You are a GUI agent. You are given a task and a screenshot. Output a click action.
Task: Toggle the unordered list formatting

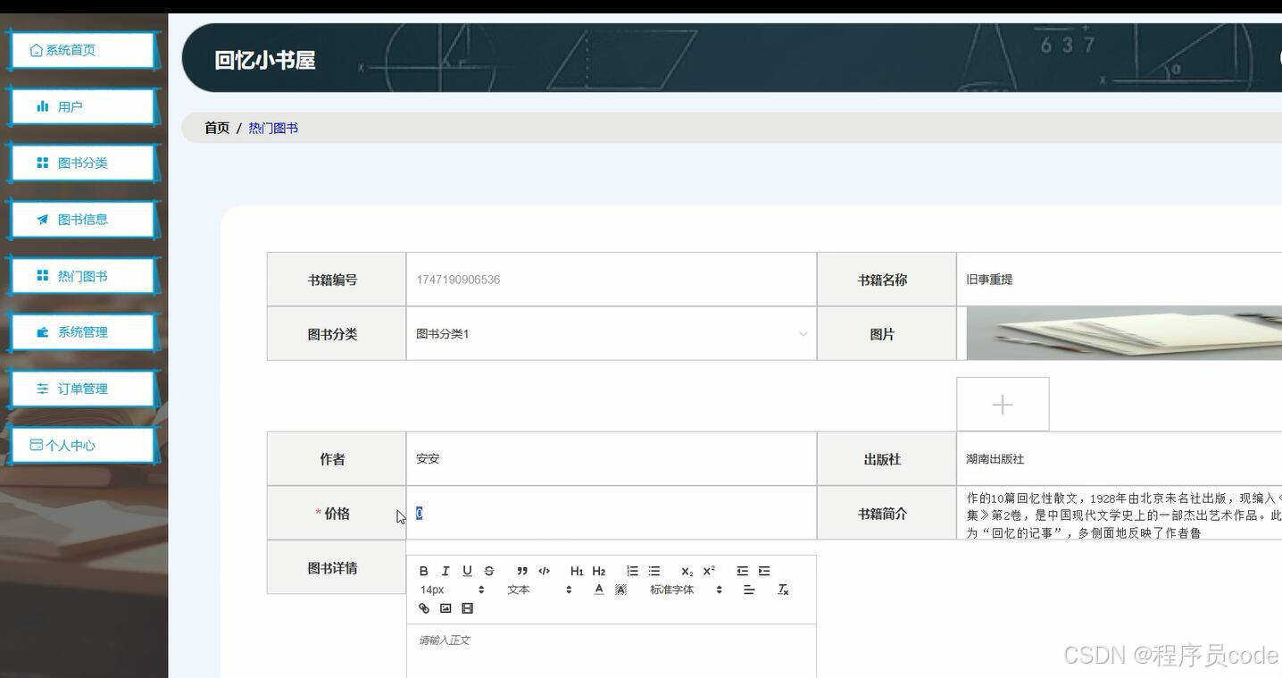click(653, 571)
